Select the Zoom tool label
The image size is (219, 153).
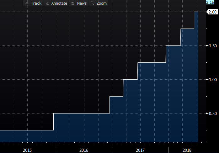pos(101,3)
